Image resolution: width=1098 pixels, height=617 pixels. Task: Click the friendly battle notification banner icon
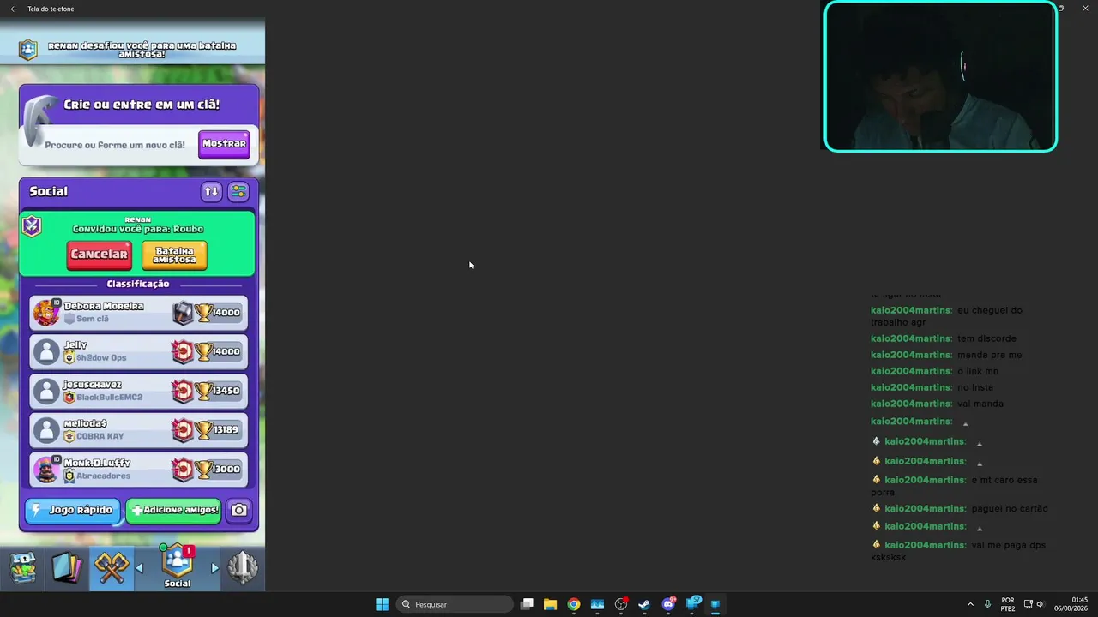coord(28,50)
